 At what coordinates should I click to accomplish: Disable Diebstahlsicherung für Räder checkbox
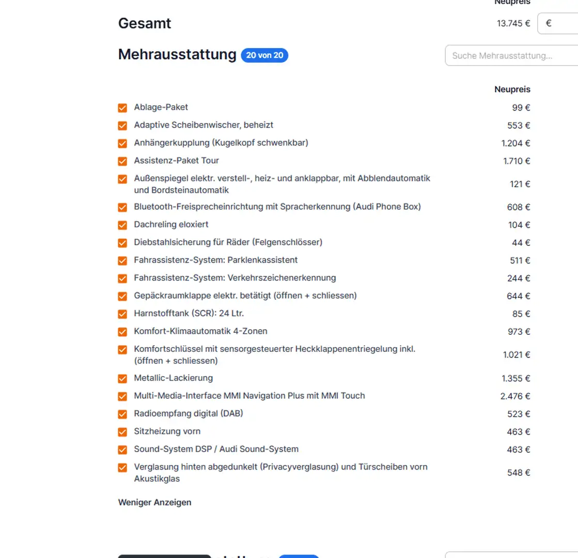[122, 243]
